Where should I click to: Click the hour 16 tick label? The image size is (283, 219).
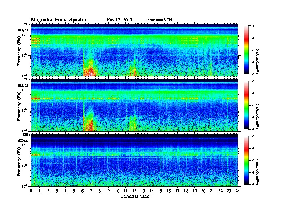169,191
